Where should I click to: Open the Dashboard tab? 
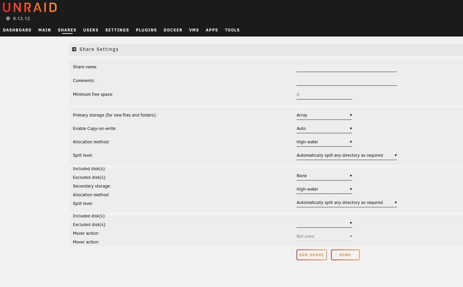coord(17,30)
